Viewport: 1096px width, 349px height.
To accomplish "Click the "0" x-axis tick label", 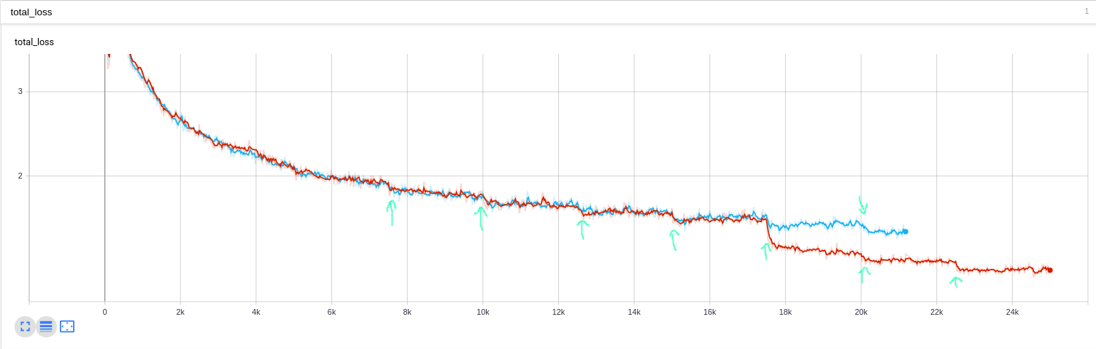I will [x=105, y=312].
